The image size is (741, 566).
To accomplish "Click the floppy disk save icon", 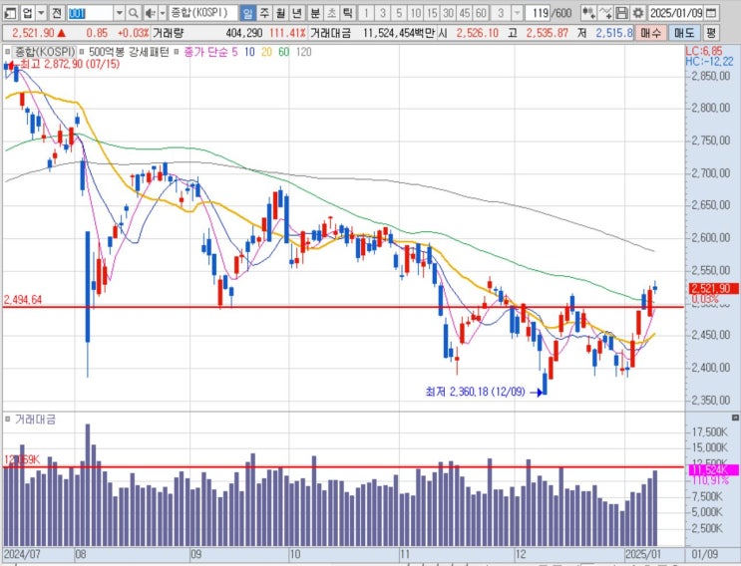I will click(622, 13).
